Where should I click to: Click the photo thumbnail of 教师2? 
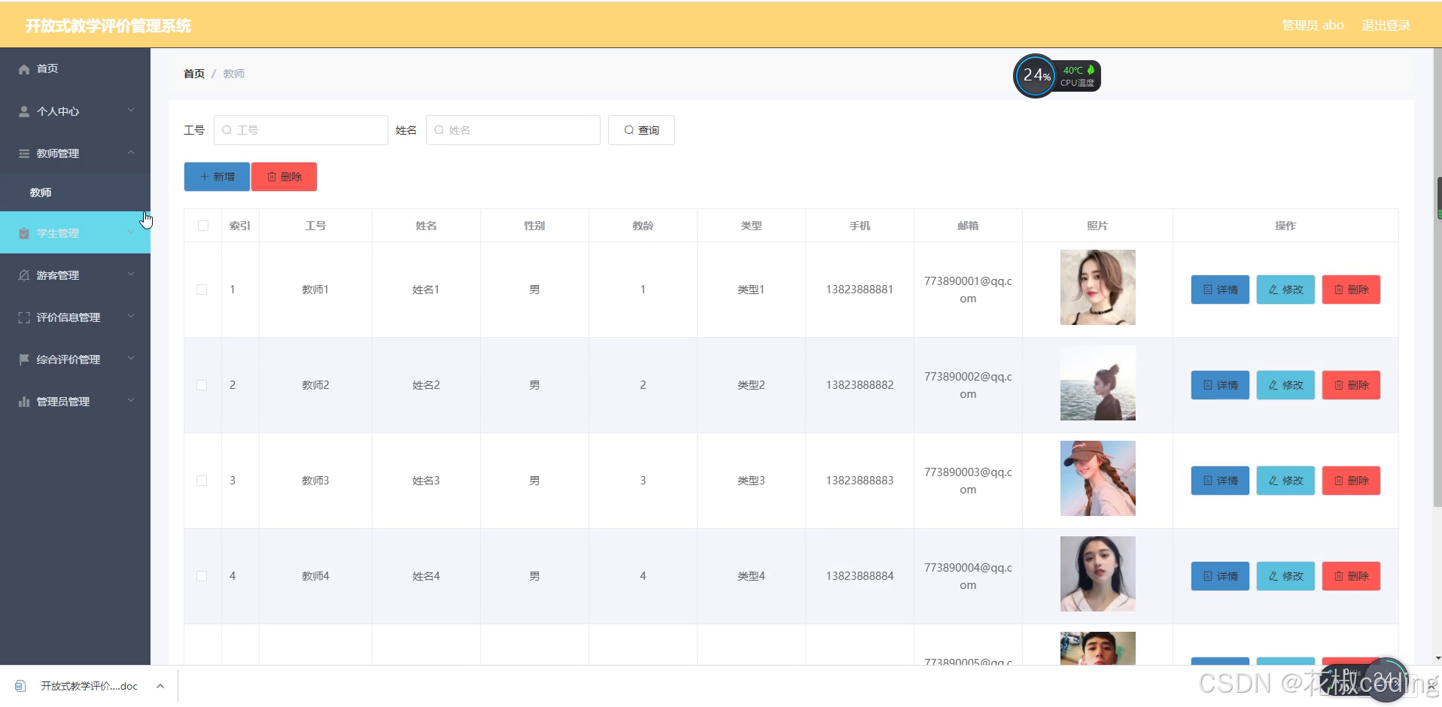pos(1097,383)
